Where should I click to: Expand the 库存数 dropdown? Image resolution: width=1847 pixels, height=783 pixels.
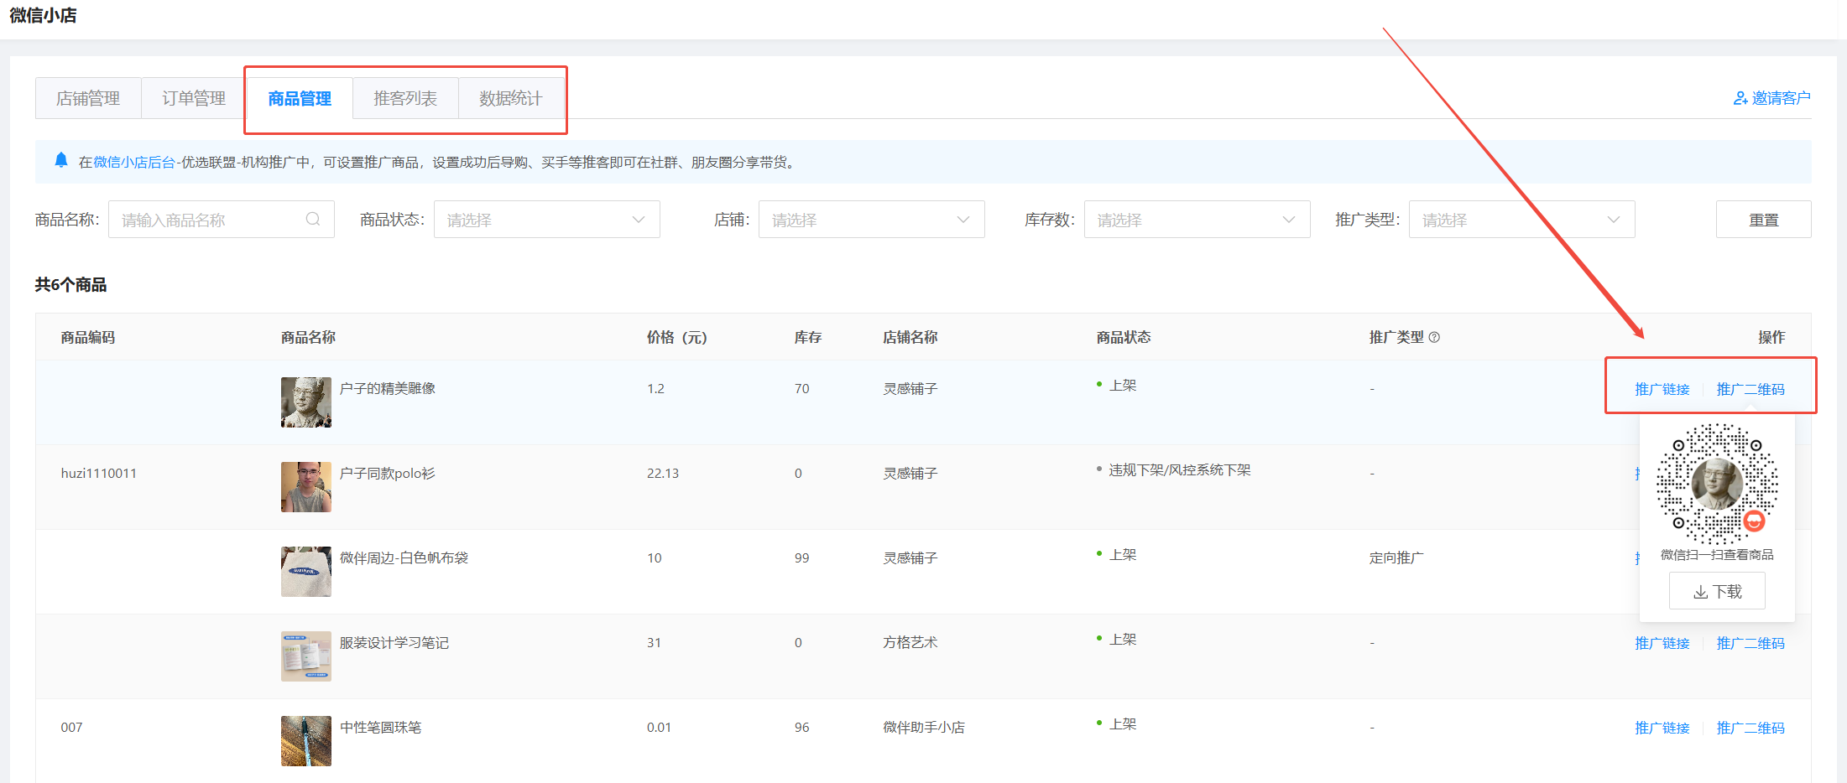pyautogui.click(x=1197, y=220)
